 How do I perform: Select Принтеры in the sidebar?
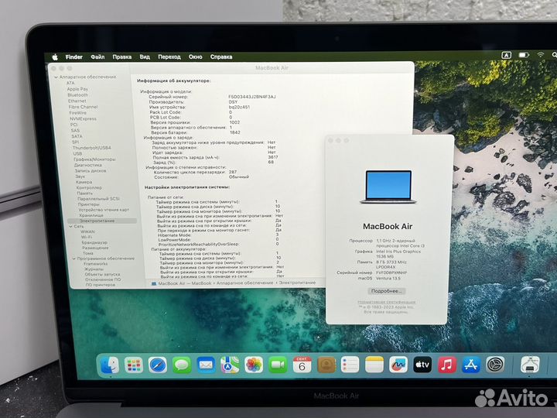pos(88,204)
